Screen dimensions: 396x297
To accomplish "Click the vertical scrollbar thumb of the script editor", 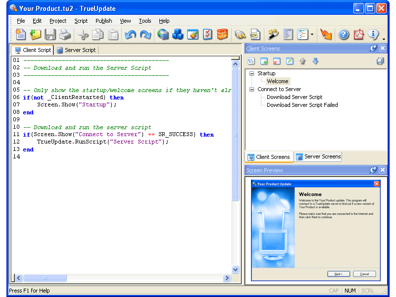I will pyautogui.click(x=236, y=134).
